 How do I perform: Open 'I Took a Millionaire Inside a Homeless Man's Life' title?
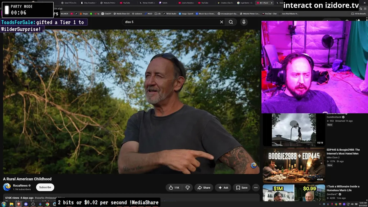343,188
